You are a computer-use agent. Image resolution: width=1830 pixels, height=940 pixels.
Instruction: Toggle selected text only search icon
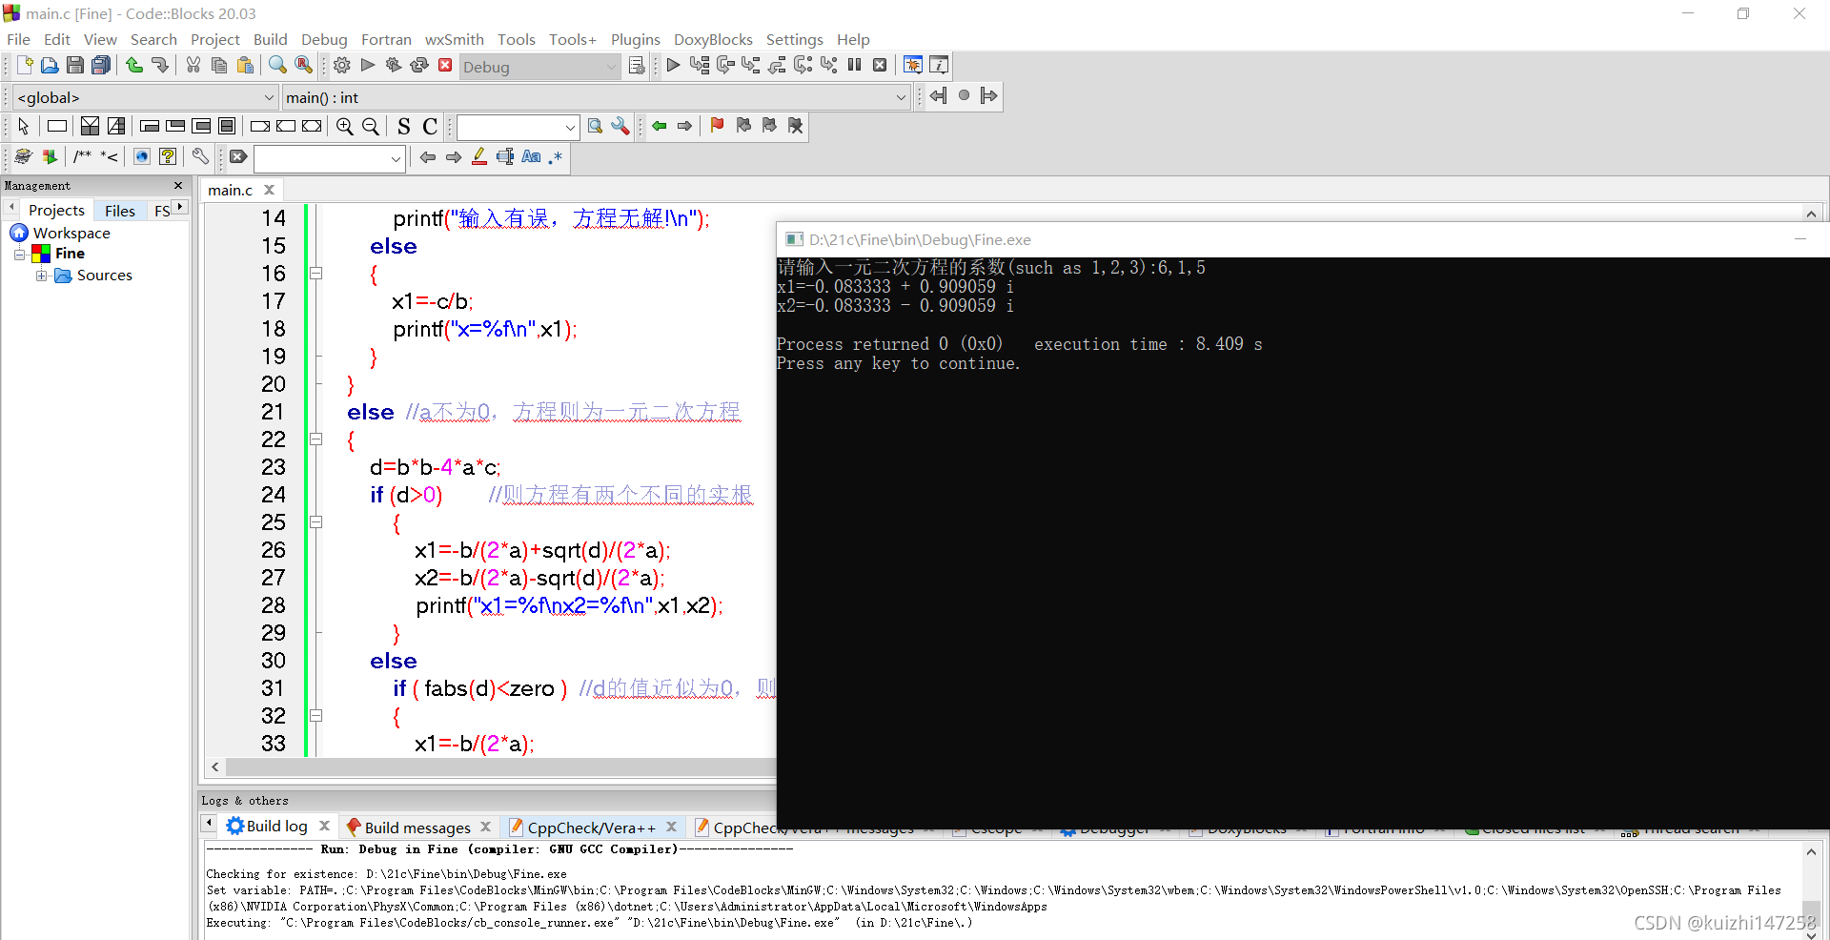point(505,156)
